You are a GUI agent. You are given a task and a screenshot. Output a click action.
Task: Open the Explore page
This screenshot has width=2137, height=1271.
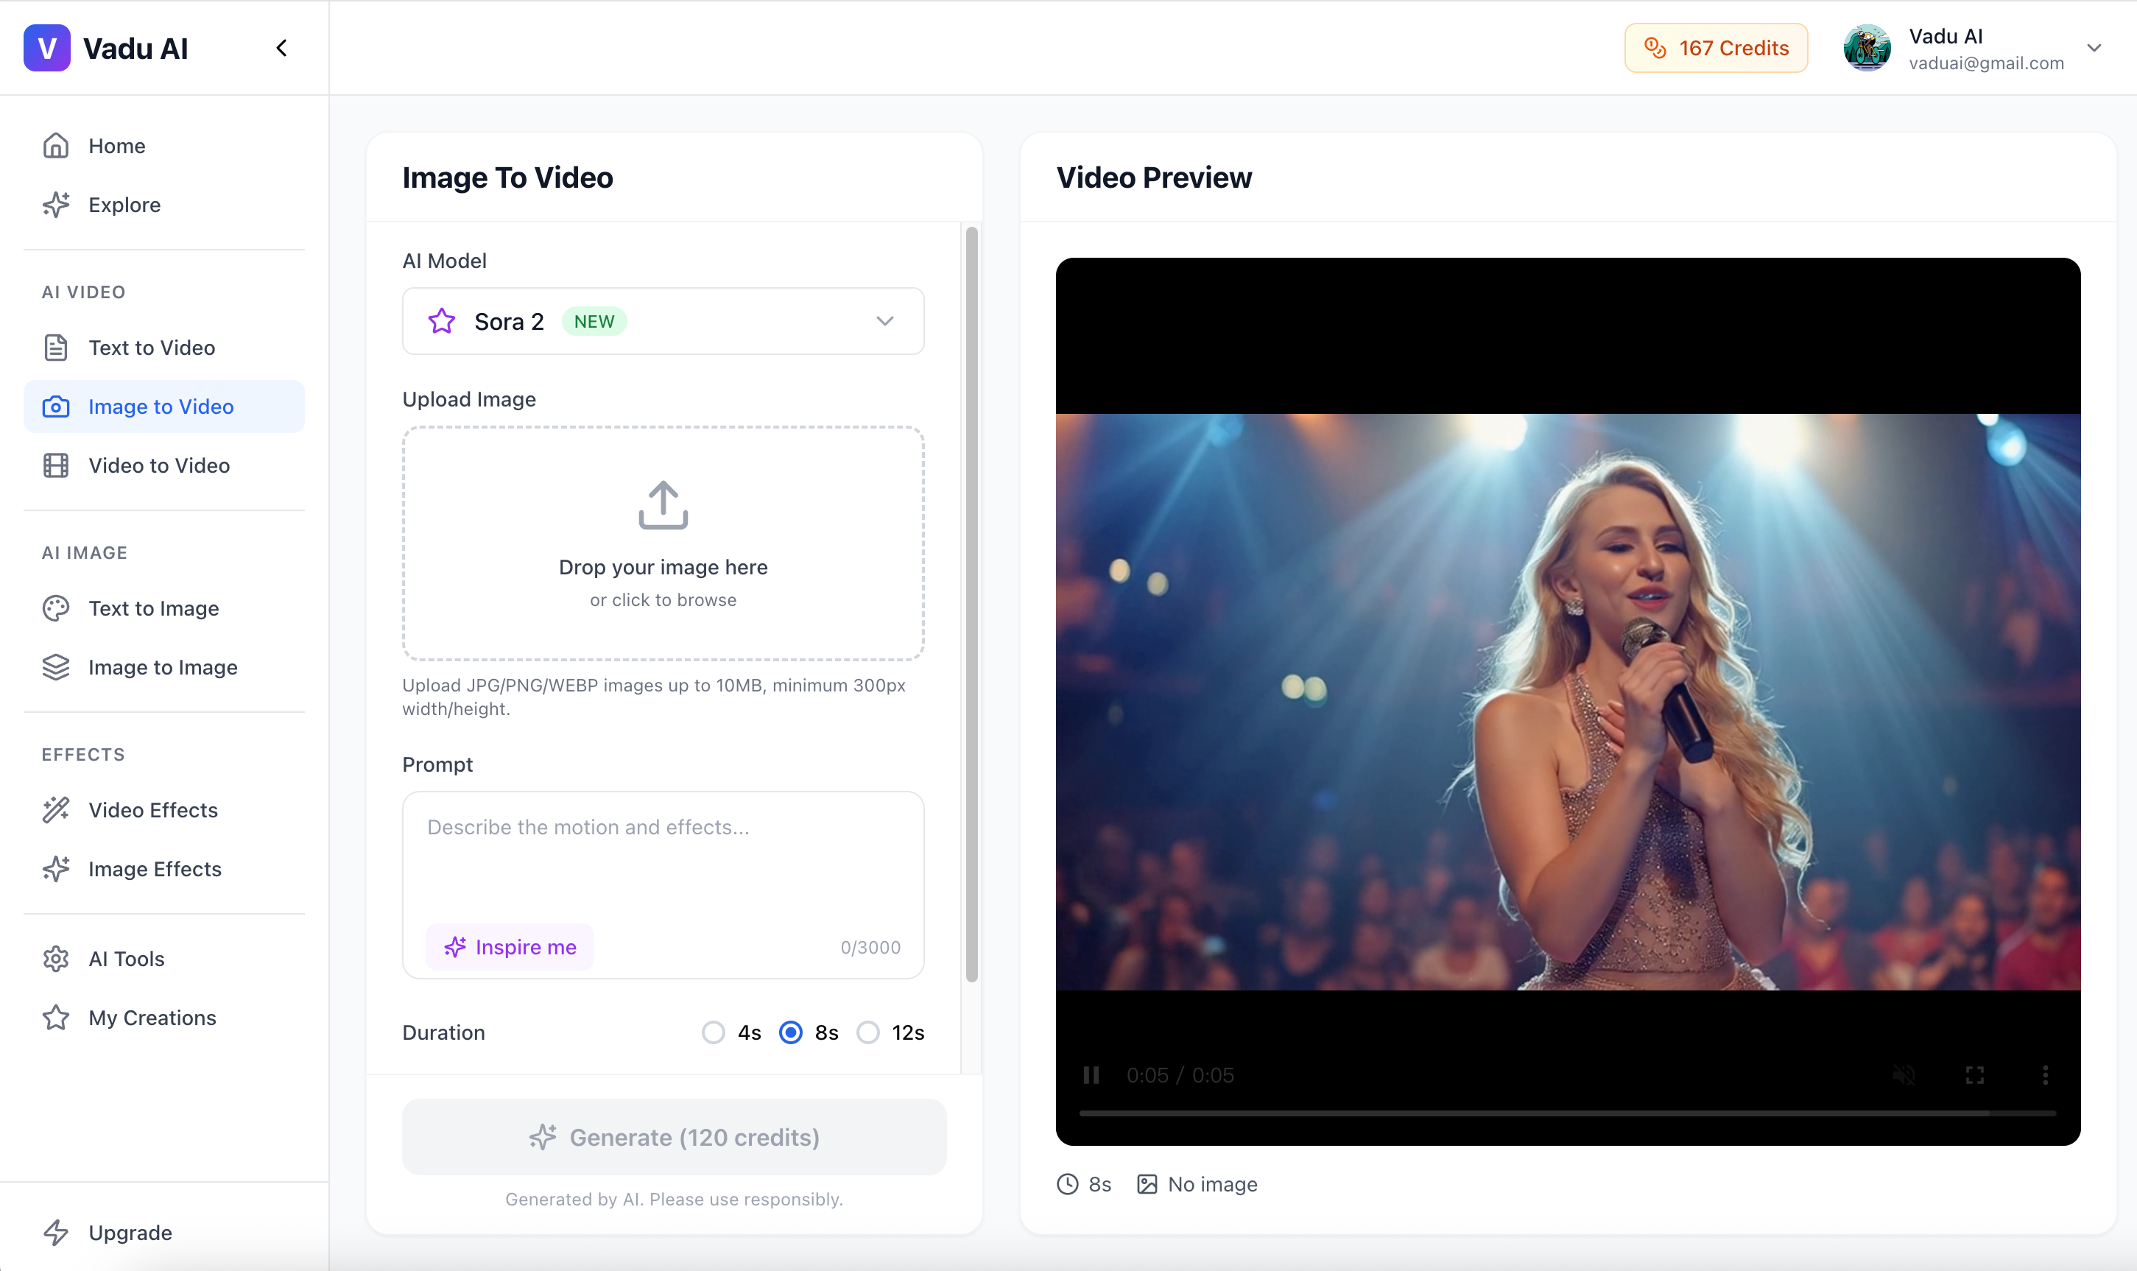[x=124, y=205]
